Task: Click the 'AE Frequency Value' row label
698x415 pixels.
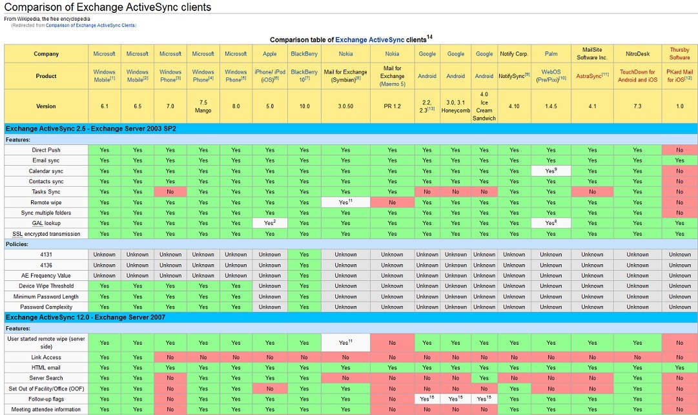Action: point(46,275)
